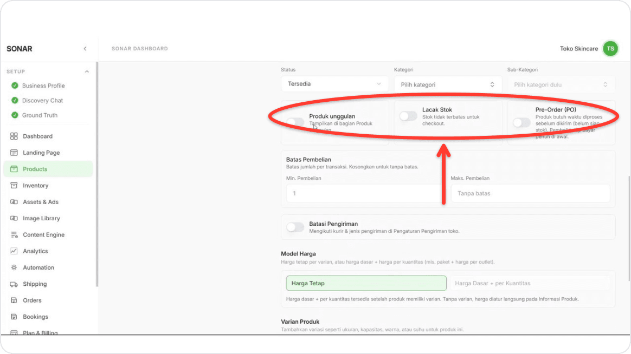Click the Inventory archive icon
Image resolution: width=631 pixels, height=354 pixels.
pyautogui.click(x=14, y=185)
